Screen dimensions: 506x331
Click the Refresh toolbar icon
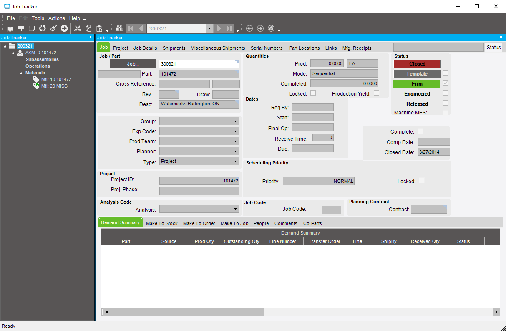42,28
